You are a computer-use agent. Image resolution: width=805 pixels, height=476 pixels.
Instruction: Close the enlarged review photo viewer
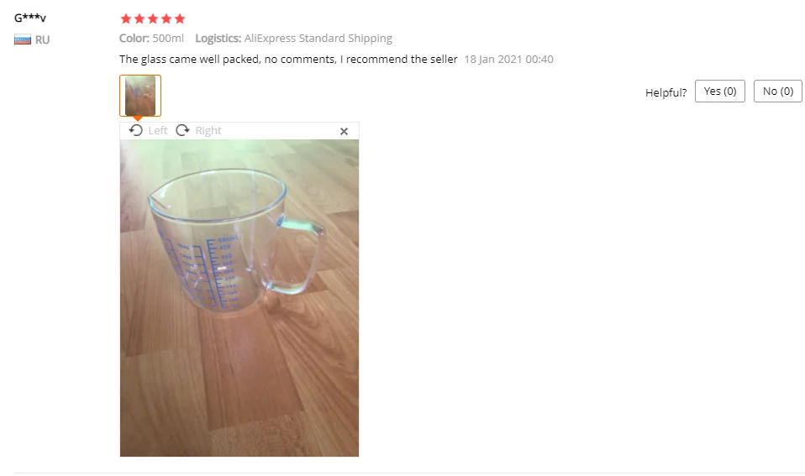pos(344,131)
